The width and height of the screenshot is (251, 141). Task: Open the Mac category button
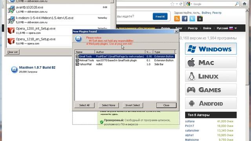click(211, 62)
